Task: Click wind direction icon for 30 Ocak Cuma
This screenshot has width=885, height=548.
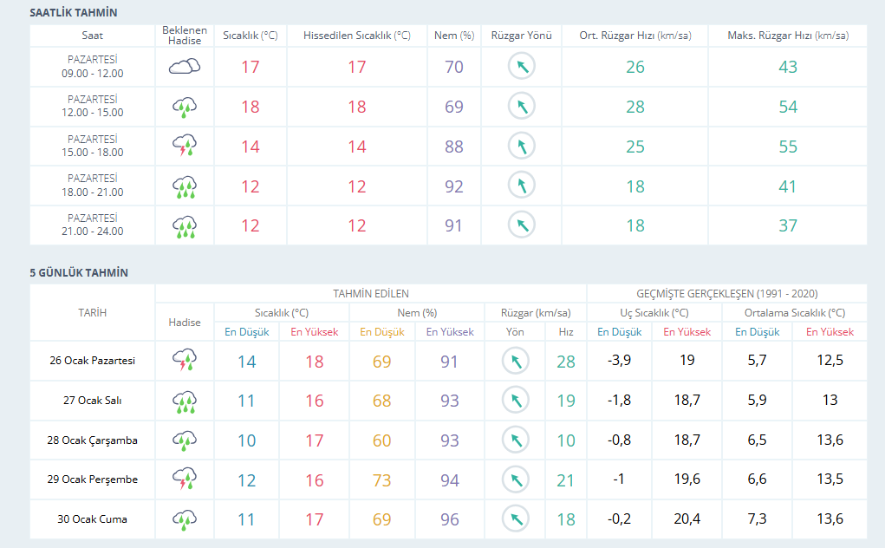Action: point(516,519)
